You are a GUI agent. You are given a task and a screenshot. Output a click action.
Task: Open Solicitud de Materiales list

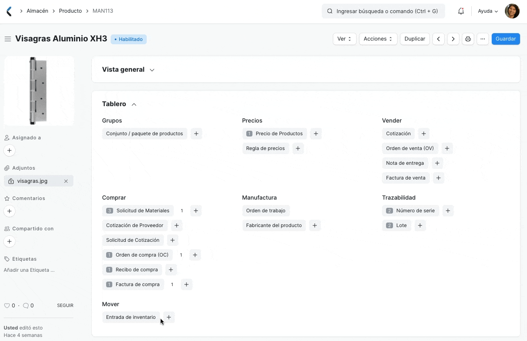click(x=138, y=211)
